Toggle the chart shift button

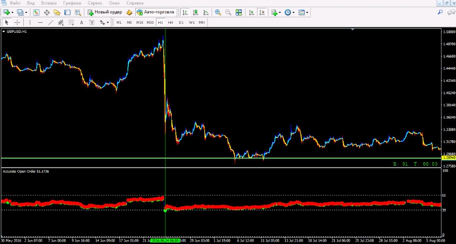pyautogui.click(x=262, y=12)
